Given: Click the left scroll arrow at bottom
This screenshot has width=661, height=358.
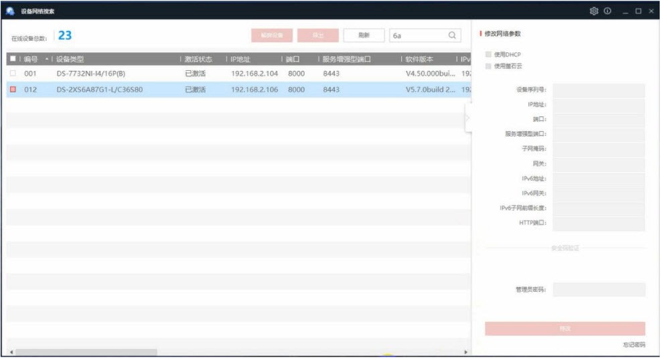Looking at the screenshot, I should coord(11,352).
